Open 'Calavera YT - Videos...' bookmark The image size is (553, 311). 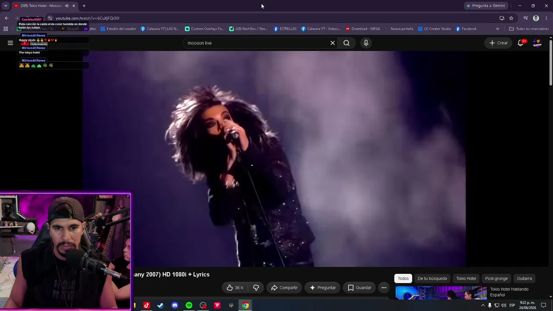(x=321, y=29)
